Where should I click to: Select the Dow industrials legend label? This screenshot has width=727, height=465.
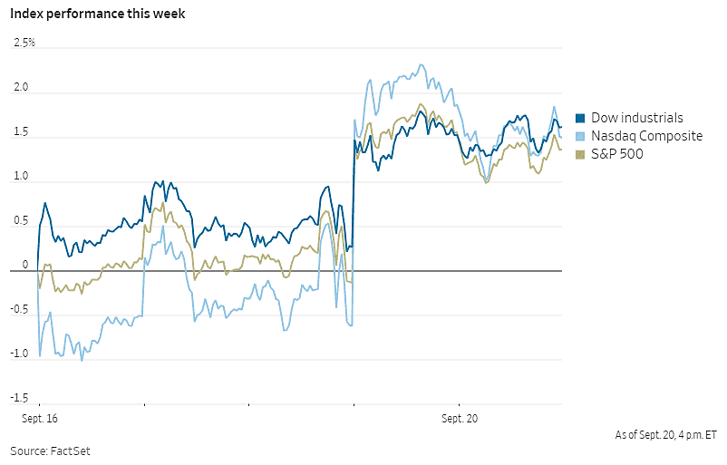[x=637, y=119]
